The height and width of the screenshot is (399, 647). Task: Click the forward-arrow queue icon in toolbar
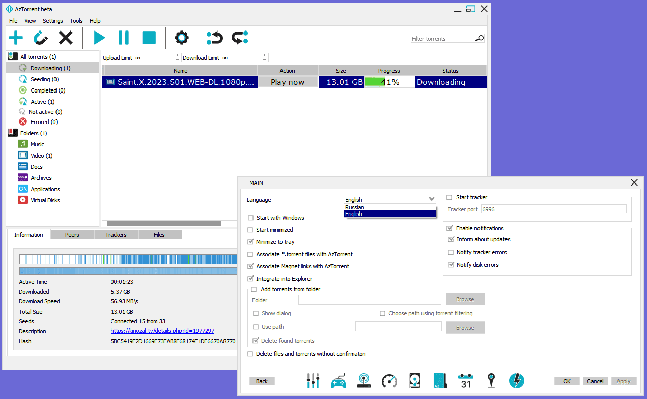240,38
